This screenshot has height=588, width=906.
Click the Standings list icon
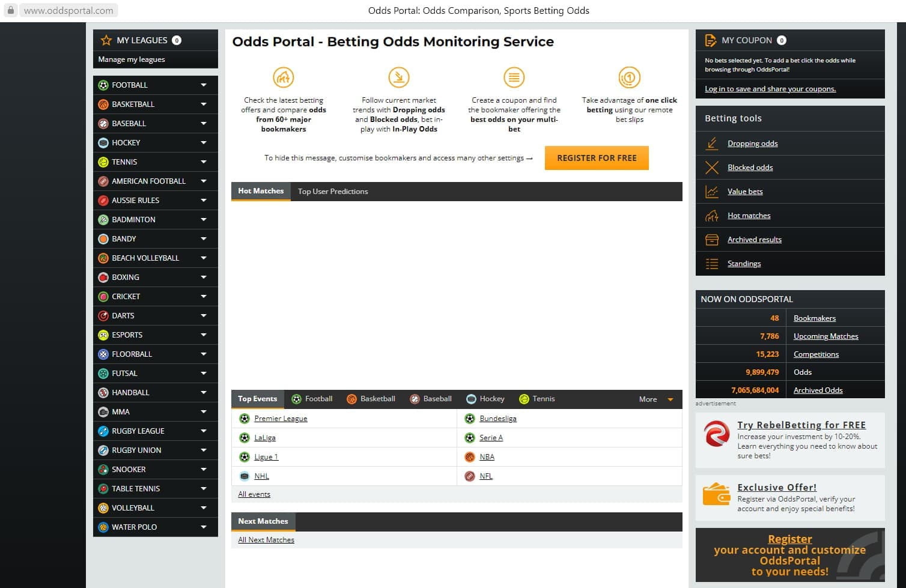click(x=712, y=264)
